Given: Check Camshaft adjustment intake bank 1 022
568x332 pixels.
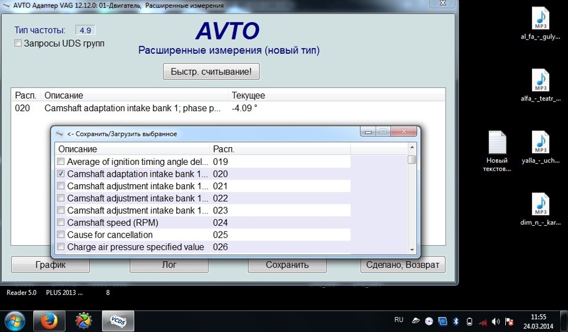Looking at the screenshot, I should pyautogui.click(x=61, y=198).
